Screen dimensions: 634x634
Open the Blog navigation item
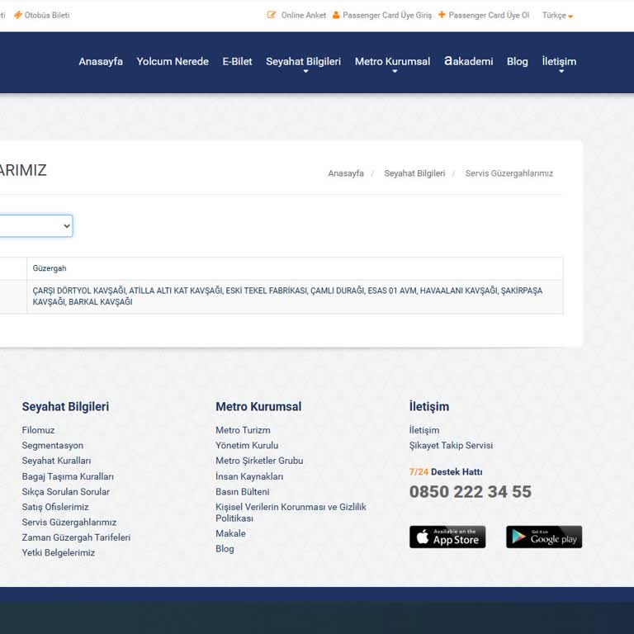(517, 62)
